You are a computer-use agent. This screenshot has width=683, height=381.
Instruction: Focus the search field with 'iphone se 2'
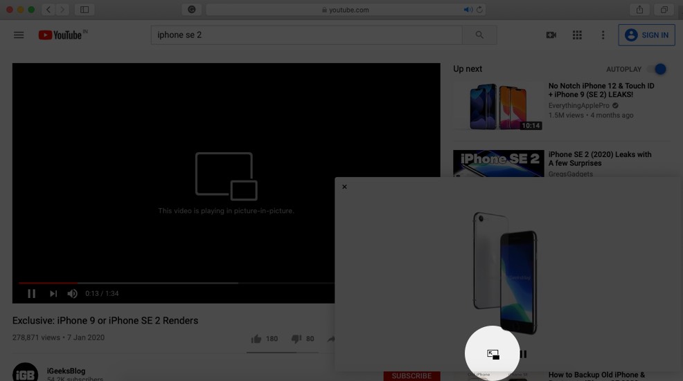point(307,35)
